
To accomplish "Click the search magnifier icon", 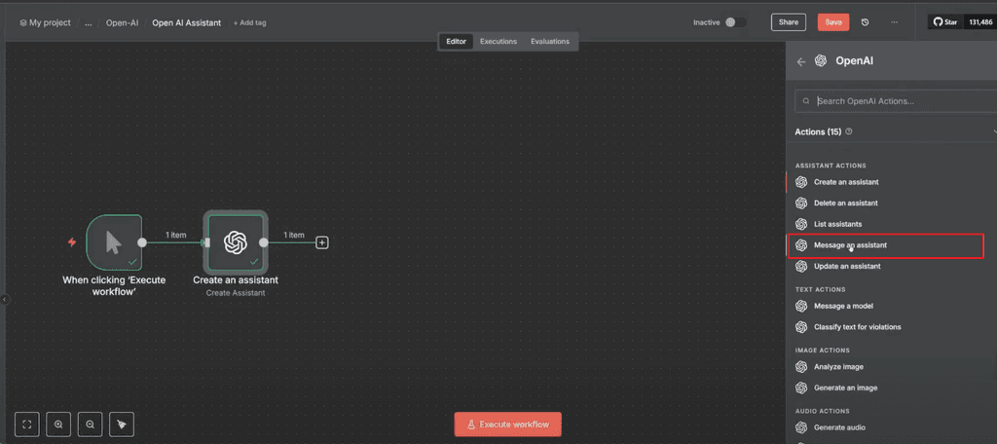I will [x=806, y=101].
